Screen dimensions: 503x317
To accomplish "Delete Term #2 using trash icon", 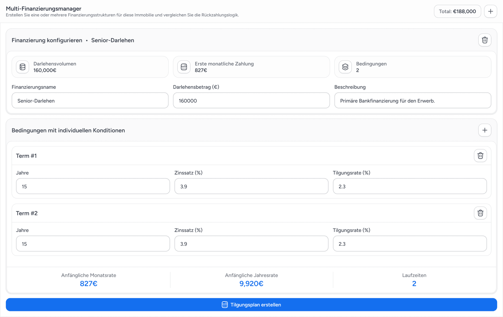I will click(x=480, y=213).
